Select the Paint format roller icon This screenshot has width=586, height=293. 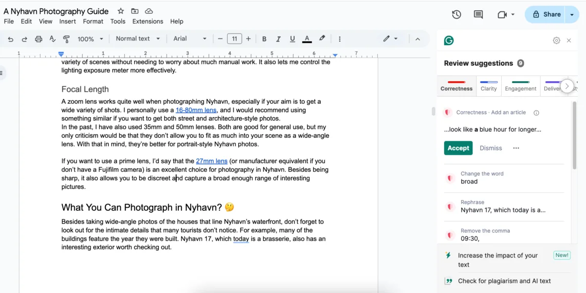tap(66, 39)
